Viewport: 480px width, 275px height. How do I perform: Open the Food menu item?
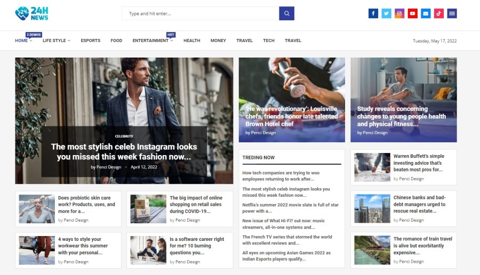(x=116, y=41)
